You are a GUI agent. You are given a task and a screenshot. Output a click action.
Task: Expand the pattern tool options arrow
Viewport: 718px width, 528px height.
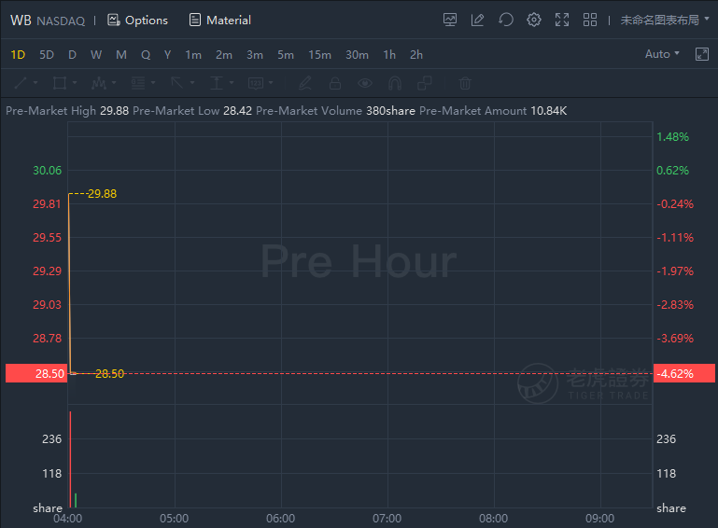point(114,83)
